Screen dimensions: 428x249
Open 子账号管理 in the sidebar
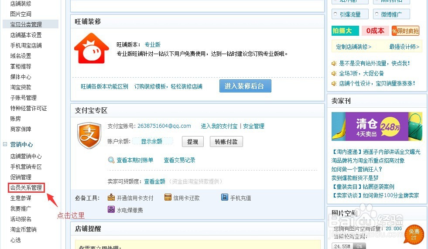24,98
